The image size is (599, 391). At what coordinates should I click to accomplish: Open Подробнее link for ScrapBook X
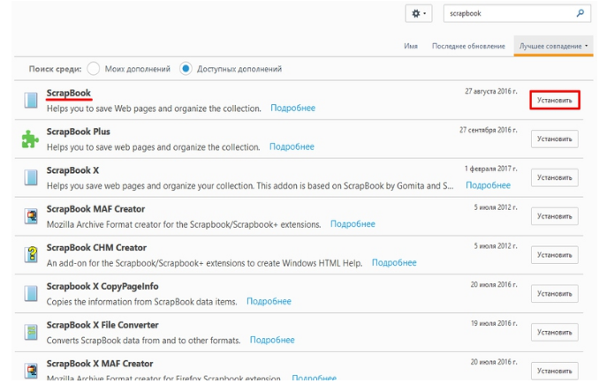tap(489, 185)
